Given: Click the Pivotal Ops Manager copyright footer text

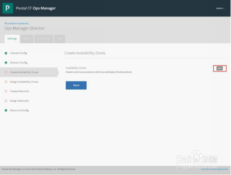Looking at the screenshot, I should pyautogui.click(x=38, y=169).
